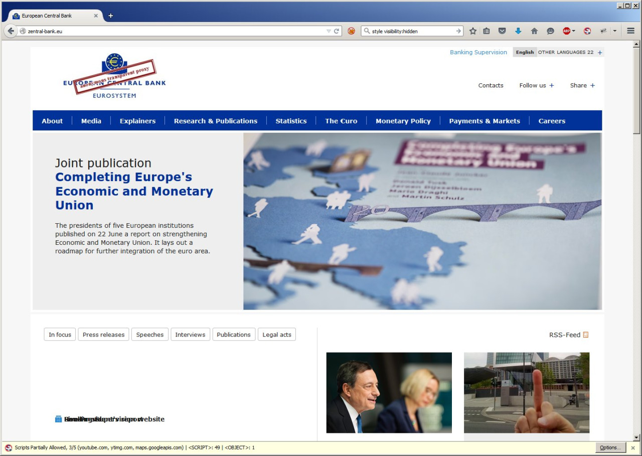Screen dimensions: 642x456
Task: Click the blue icon before overlapping website text
Action: (59, 419)
